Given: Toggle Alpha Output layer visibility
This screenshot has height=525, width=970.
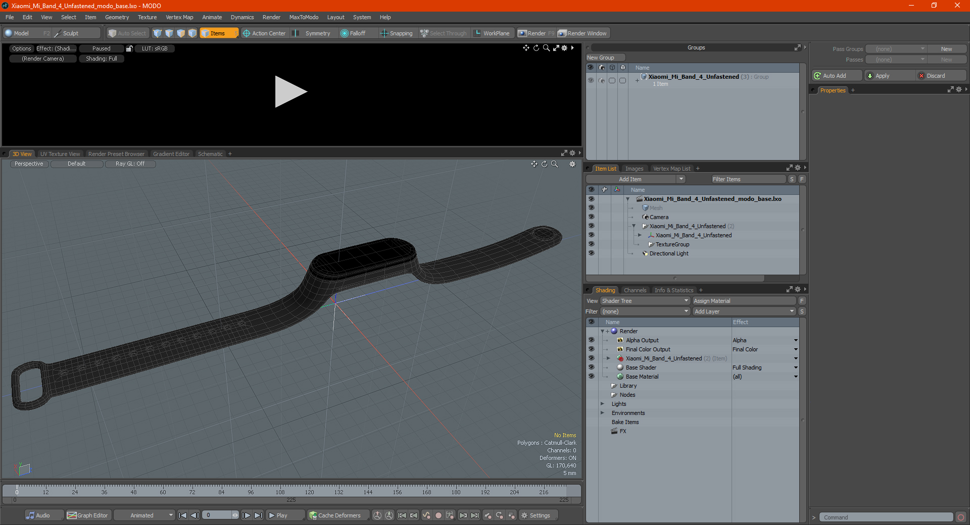Looking at the screenshot, I should [x=591, y=340].
